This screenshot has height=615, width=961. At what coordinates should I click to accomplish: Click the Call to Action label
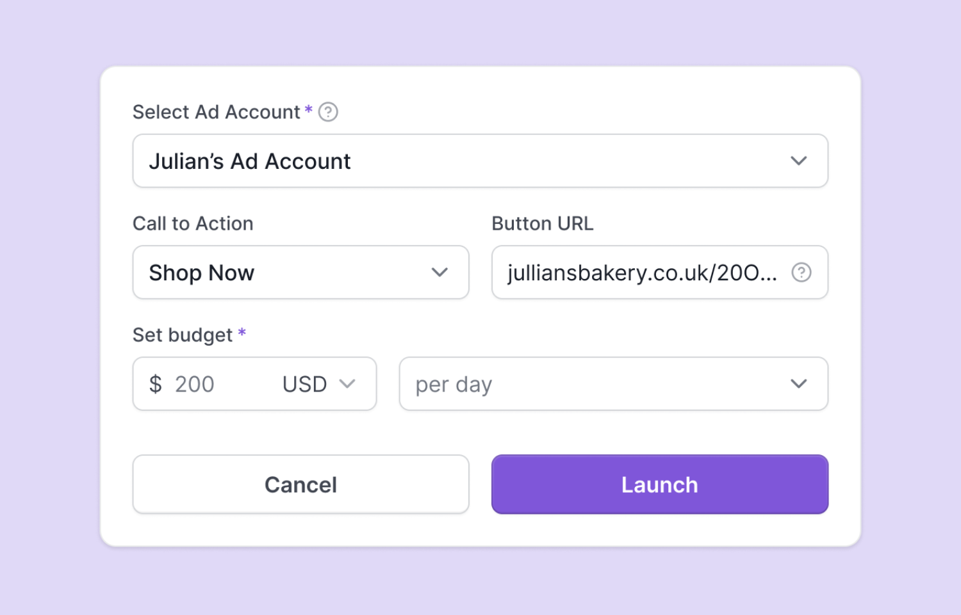(x=193, y=223)
